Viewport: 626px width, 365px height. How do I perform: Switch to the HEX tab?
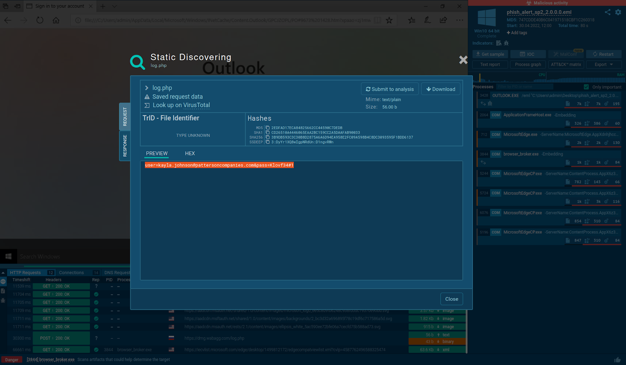[x=190, y=153]
